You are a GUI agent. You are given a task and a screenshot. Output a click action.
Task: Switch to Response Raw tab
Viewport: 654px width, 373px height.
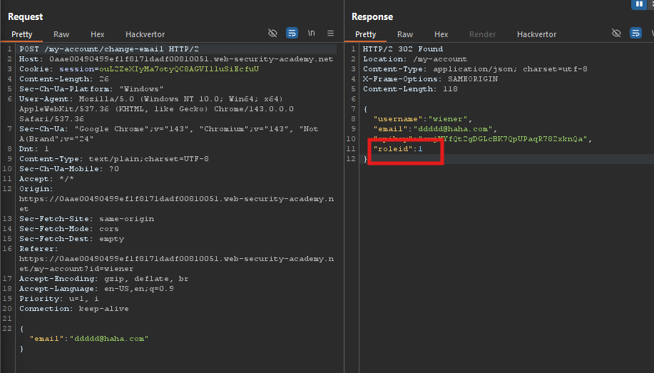[405, 34]
